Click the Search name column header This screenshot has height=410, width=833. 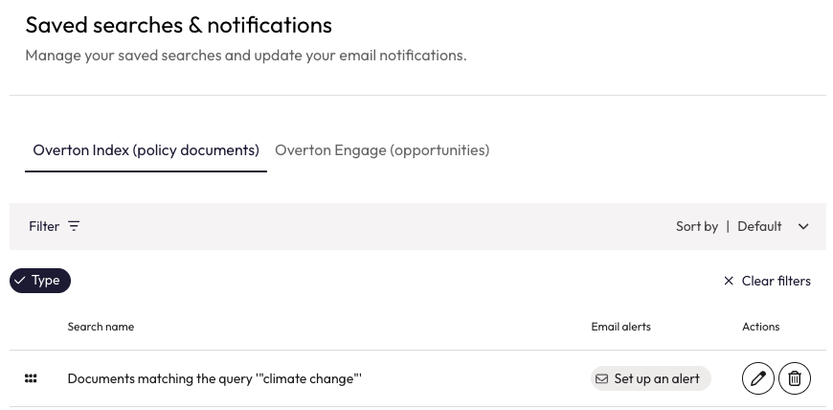point(101,327)
